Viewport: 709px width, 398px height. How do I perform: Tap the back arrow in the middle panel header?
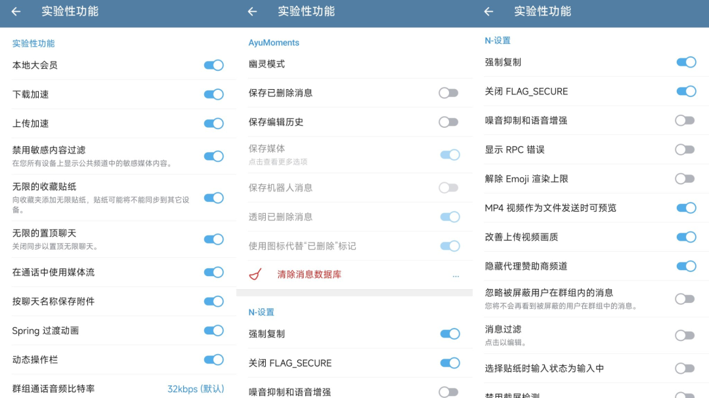click(x=251, y=12)
